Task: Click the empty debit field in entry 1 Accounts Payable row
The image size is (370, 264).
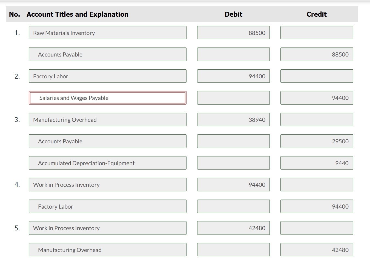Action: tap(233, 54)
